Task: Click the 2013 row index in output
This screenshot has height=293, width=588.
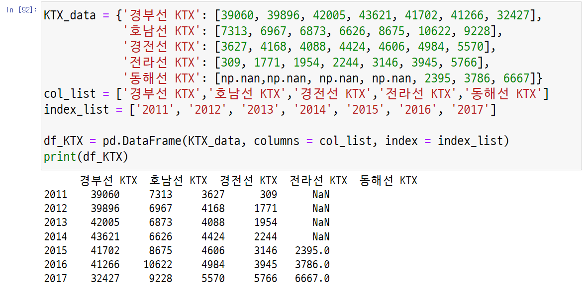Action: 56,222
